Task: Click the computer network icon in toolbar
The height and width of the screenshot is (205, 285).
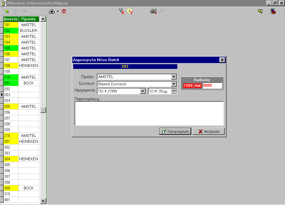Action: 273,11
